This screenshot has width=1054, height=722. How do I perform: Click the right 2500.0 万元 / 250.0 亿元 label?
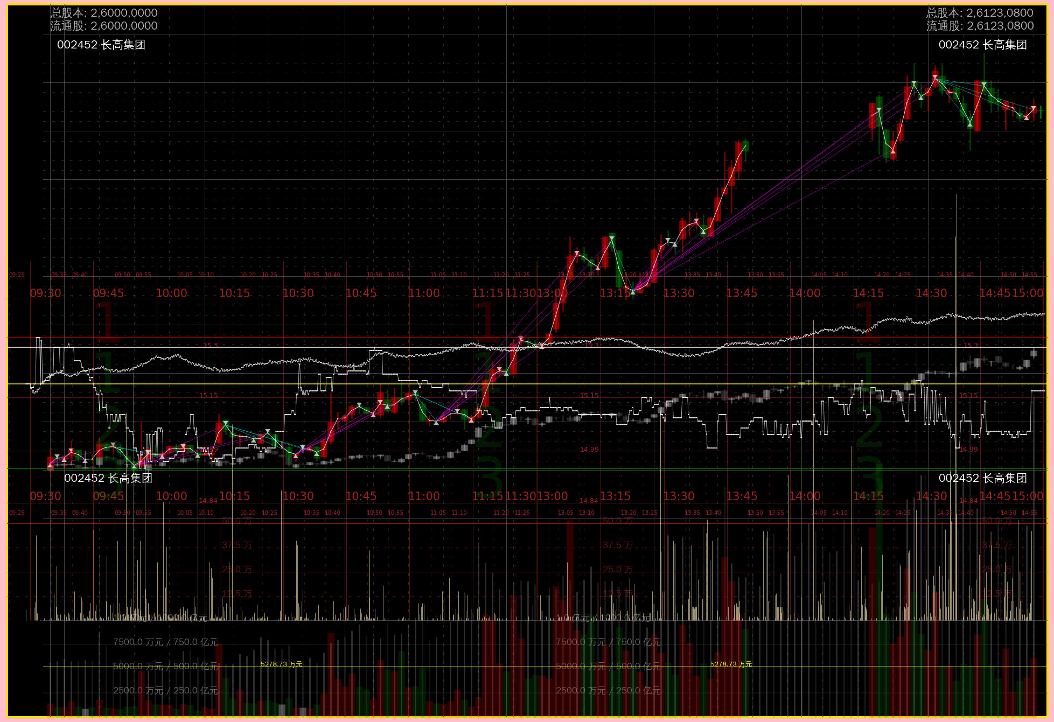(x=608, y=690)
